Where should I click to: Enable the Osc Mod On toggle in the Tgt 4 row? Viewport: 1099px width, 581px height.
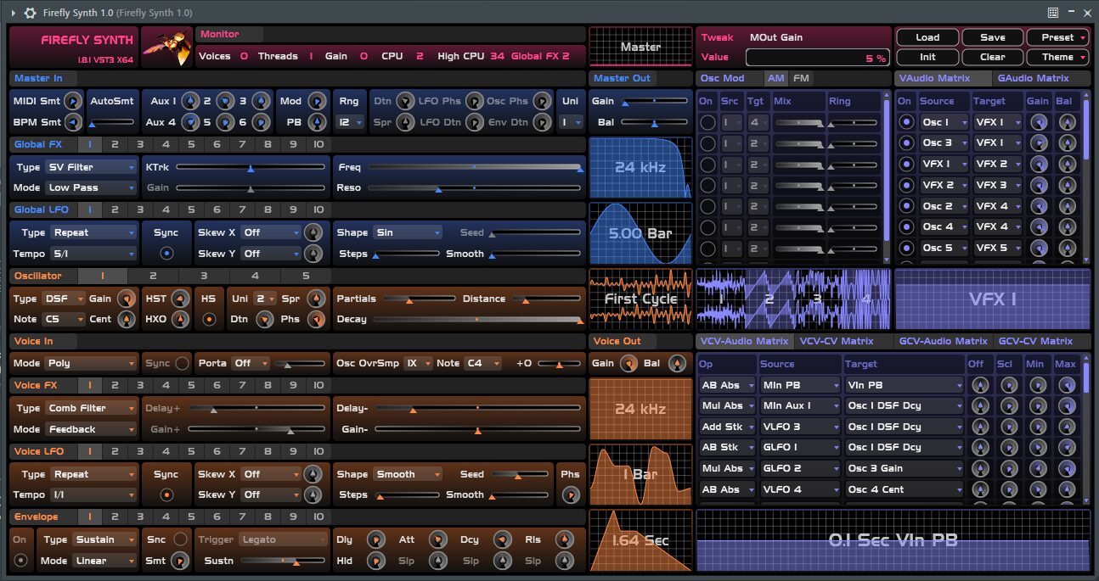tap(707, 122)
